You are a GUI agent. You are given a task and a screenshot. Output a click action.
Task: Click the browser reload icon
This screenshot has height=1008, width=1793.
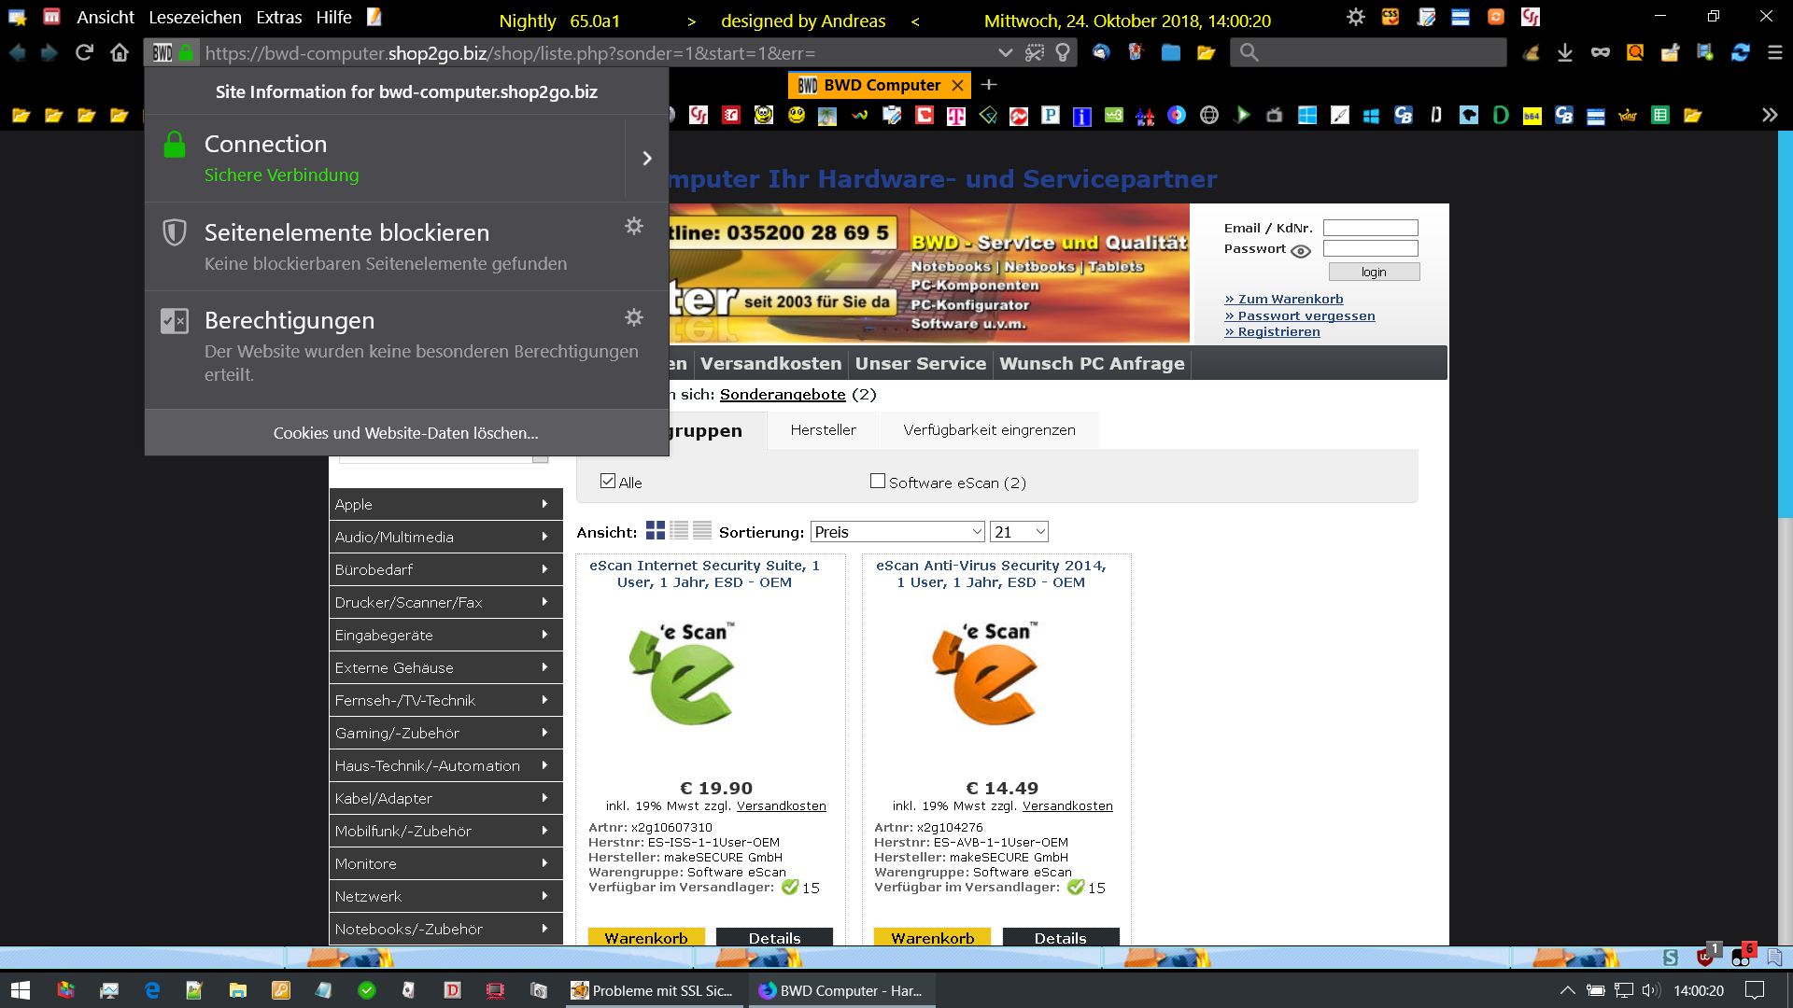(x=84, y=52)
